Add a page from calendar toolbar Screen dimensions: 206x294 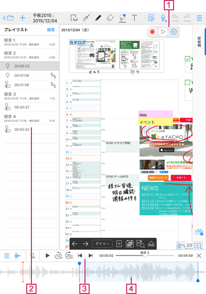tap(119, 244)
